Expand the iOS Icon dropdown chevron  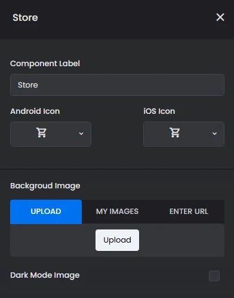pyautogui.click(x=214, y=134)
